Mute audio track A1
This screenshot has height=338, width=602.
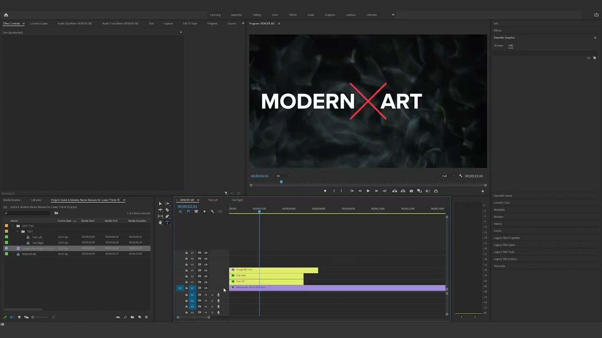point(206,295)
